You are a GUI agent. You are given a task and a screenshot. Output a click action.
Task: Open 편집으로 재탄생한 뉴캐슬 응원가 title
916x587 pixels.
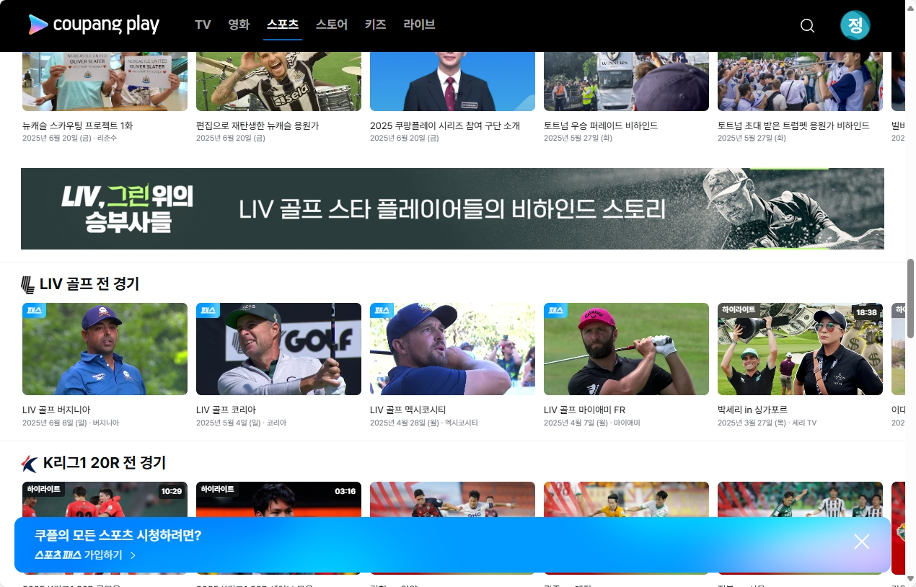(257, 125)
